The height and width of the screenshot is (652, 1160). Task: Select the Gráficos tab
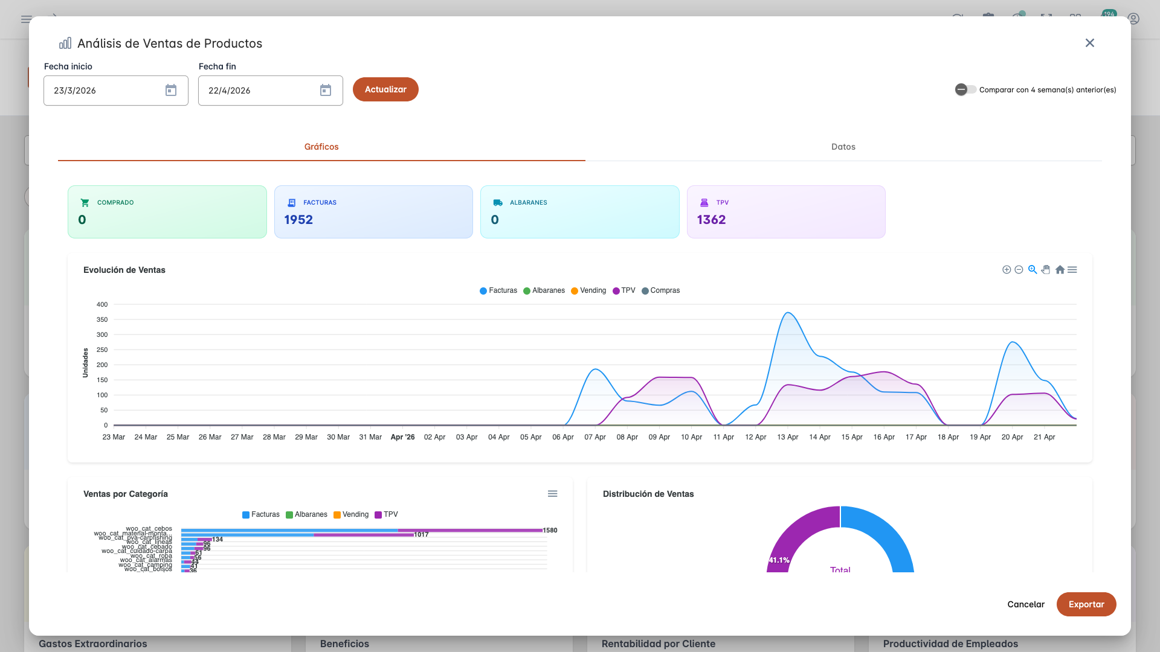click(321, 147)
